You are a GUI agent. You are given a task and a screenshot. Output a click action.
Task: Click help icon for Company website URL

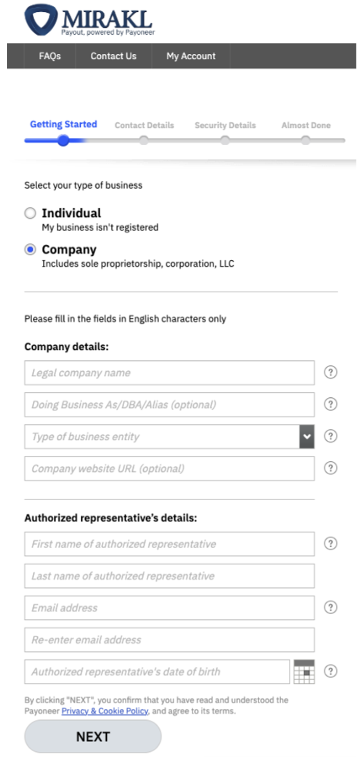coord(331,468)
